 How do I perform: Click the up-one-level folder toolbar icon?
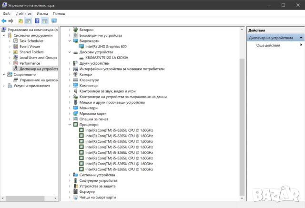click(20, 21)
